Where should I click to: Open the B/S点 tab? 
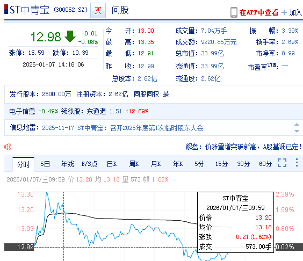[x=89, y=164]
